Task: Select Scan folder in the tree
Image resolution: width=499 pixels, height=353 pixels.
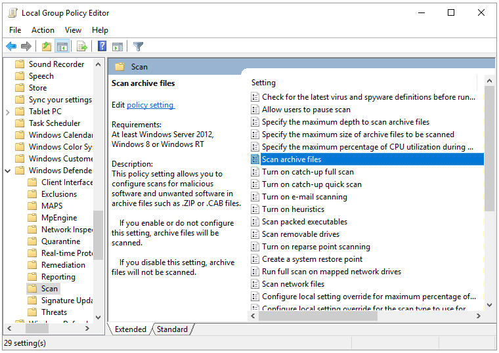Action: tap(49, 289)
